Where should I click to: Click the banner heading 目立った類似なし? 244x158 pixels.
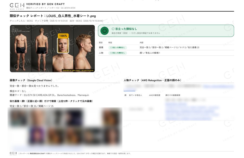tap(124, 29)
